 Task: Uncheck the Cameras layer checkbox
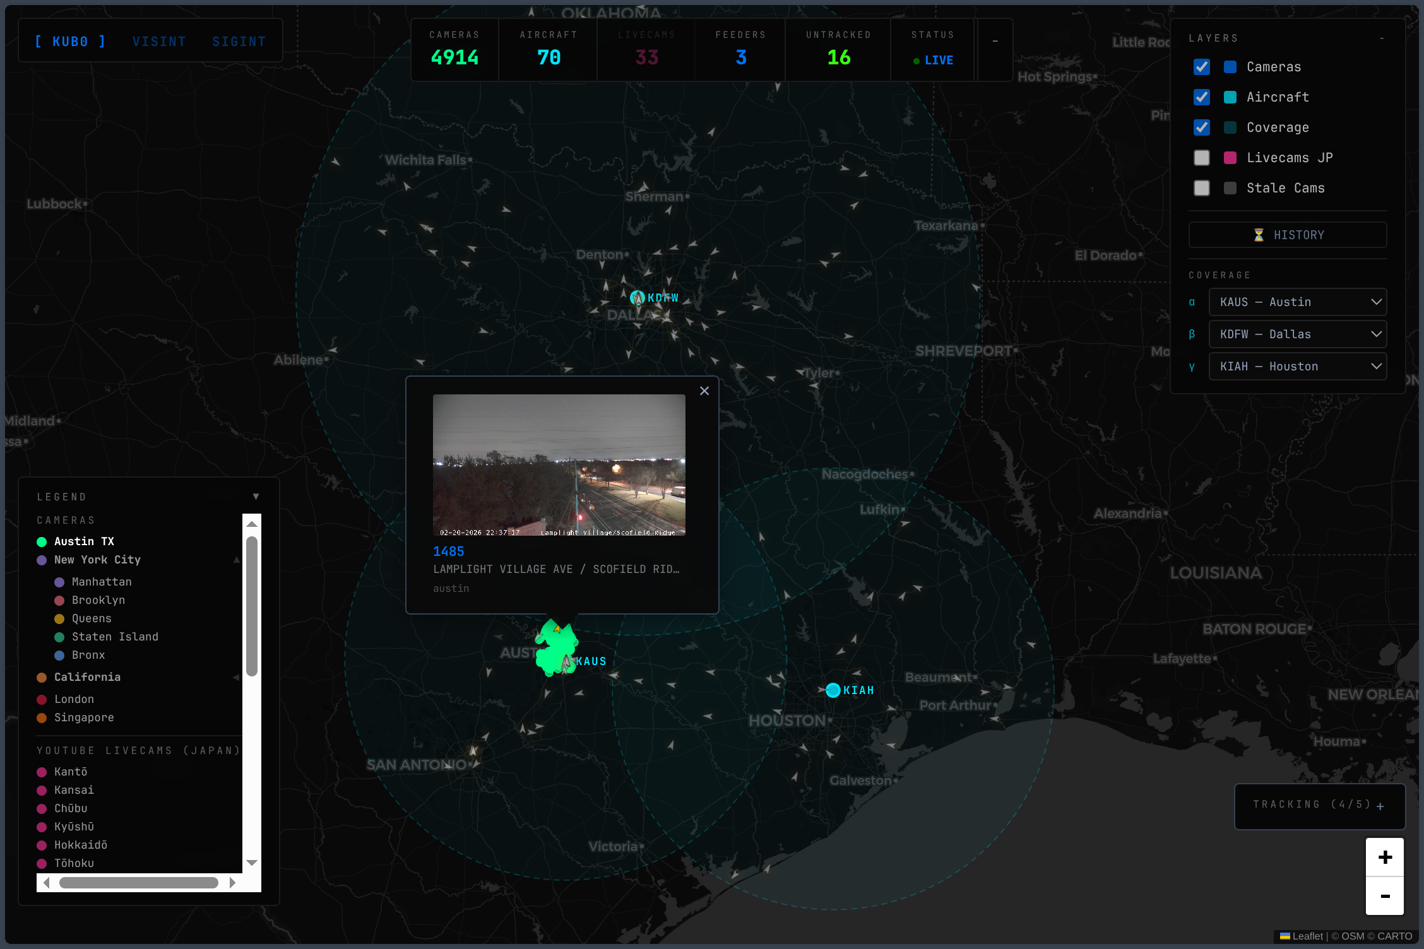click(1202, 67)
